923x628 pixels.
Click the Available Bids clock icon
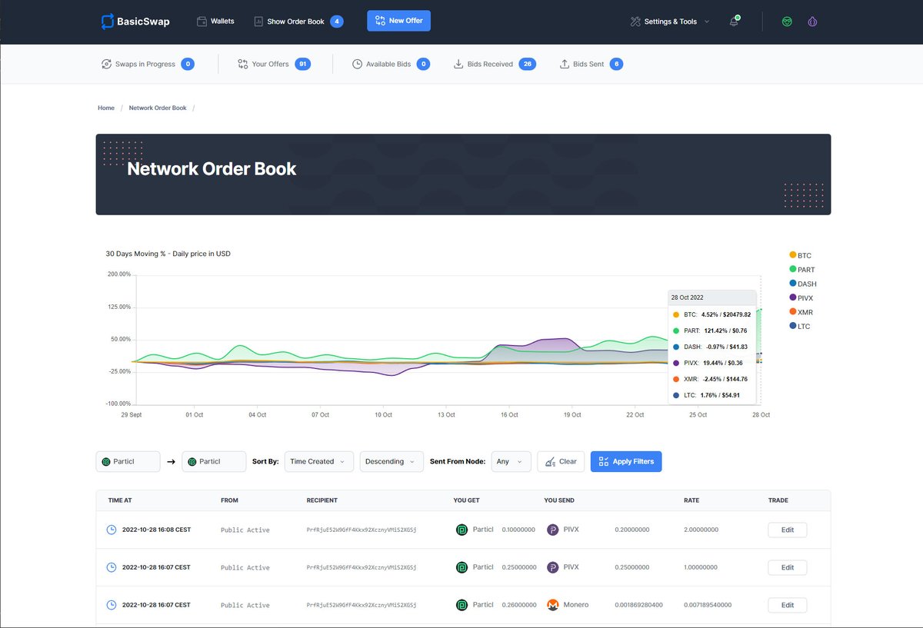(357, 64)
